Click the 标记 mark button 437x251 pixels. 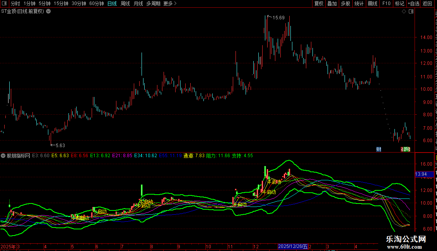pyautogui.click(x=399, y=3)
